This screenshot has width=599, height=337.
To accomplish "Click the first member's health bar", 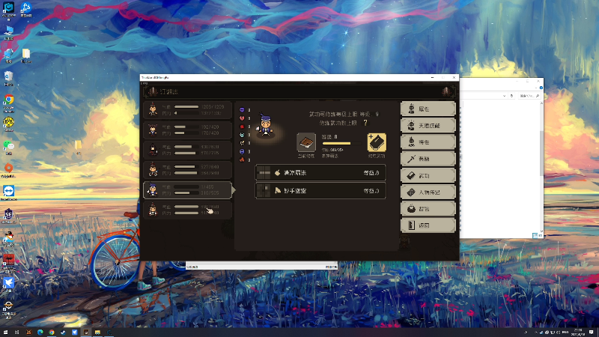I will click(x=186, y=106).
